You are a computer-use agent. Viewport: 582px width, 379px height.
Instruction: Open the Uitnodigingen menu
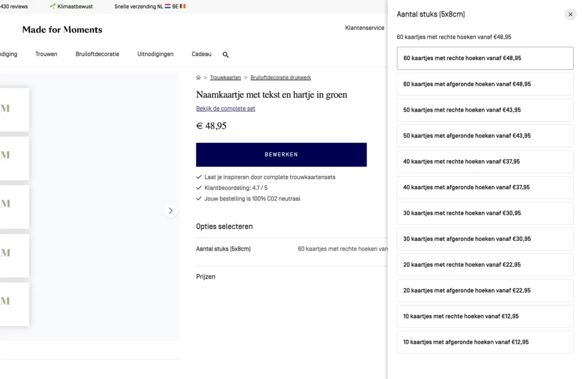pos(155,55)
